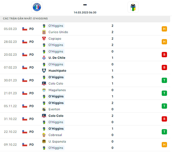
Task: Click the Chile flag on 05.03.23 row
Action: [25, 29]
